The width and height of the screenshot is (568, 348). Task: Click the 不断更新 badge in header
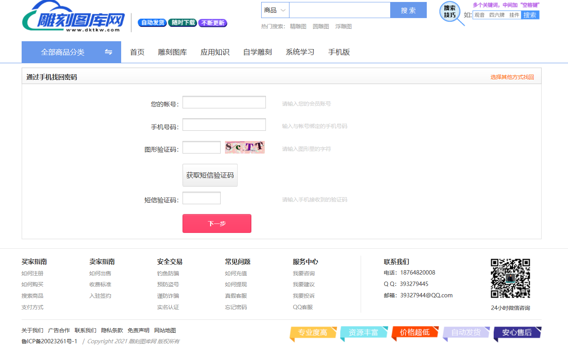213,23
